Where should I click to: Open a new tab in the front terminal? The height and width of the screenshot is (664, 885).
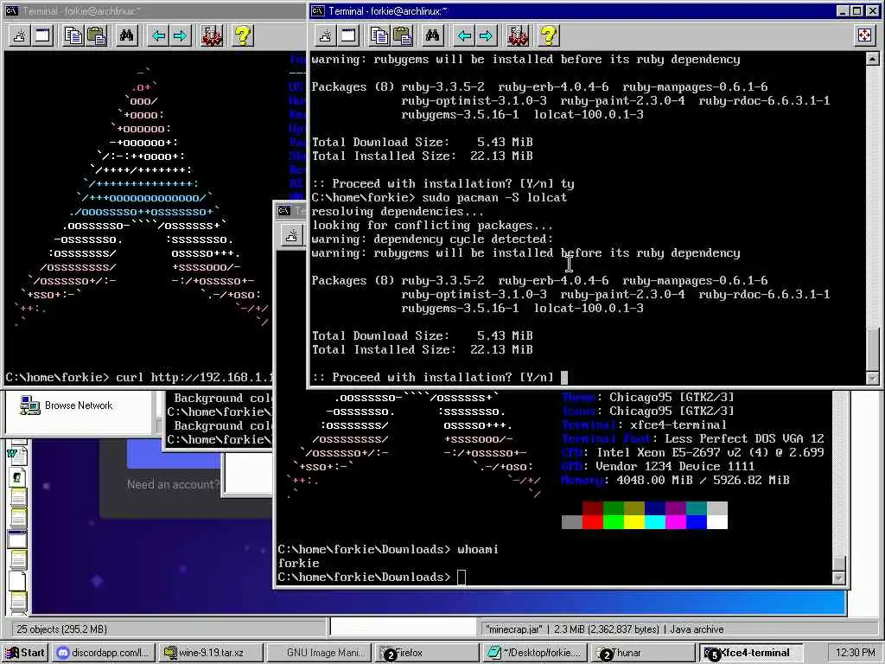326,36
